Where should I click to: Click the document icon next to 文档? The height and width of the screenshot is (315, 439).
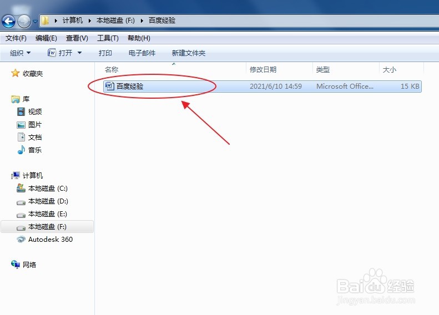[x=21, y=137]
